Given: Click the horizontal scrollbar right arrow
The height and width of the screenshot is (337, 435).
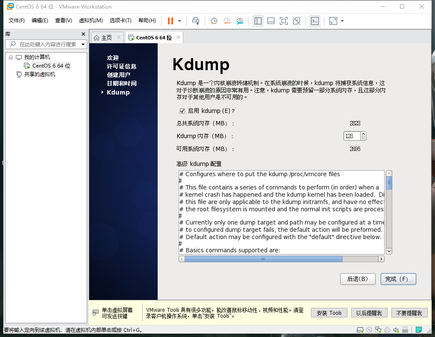Looking at the screenshot, I should click(x=381, y=259).
